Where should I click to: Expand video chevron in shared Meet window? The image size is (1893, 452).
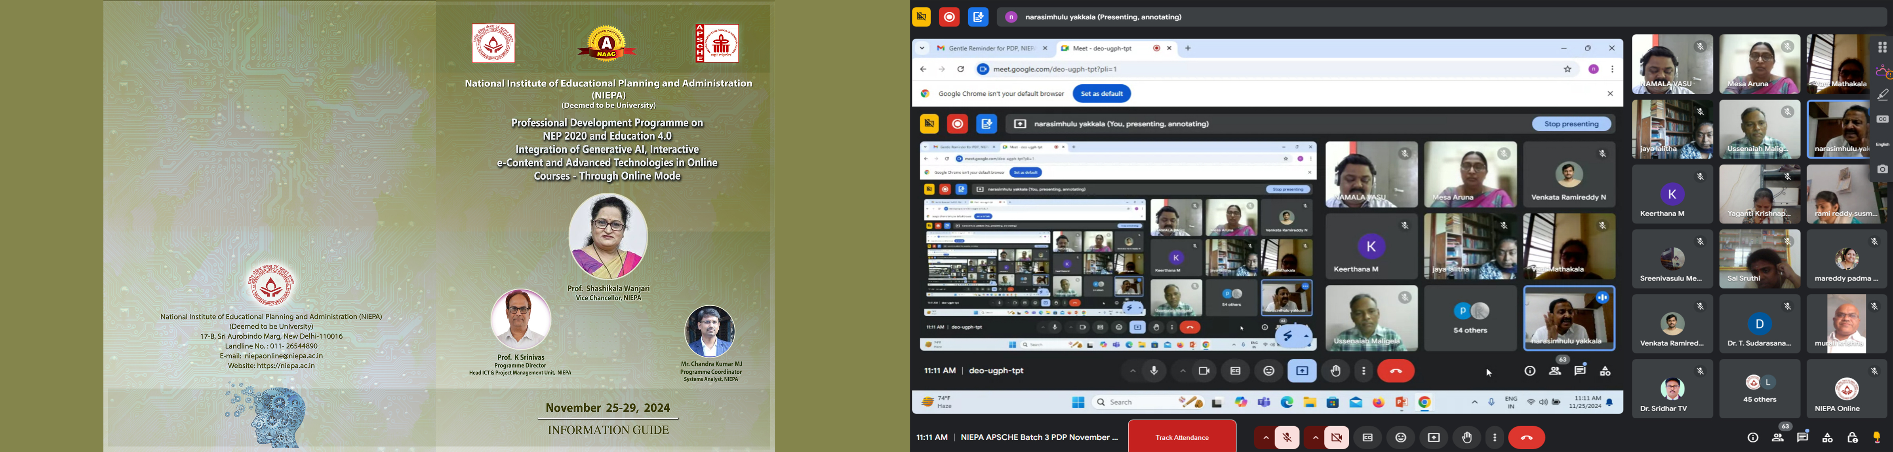click(1183, 371)
